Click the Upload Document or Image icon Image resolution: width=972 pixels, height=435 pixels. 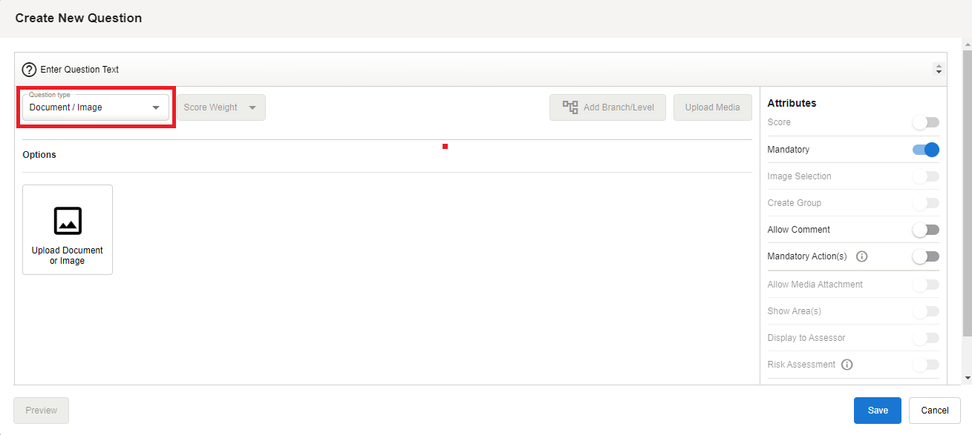[68, 221]
